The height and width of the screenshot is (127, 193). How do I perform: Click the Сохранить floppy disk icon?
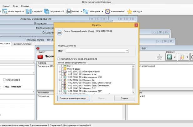[x=29, y=12]
